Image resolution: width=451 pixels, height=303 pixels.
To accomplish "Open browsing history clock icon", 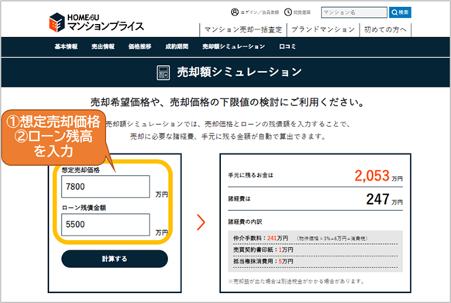I will (288, 12).
